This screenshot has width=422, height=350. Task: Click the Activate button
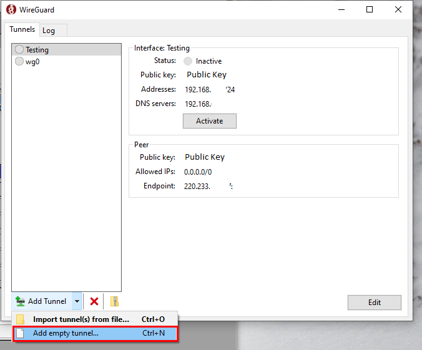(x=210, y=121)
